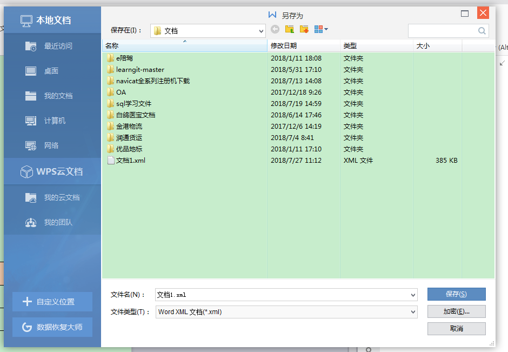Click the date 2018/7/27 11:12 cell
Screen dimensions: 508x352
tap(296, 161)
